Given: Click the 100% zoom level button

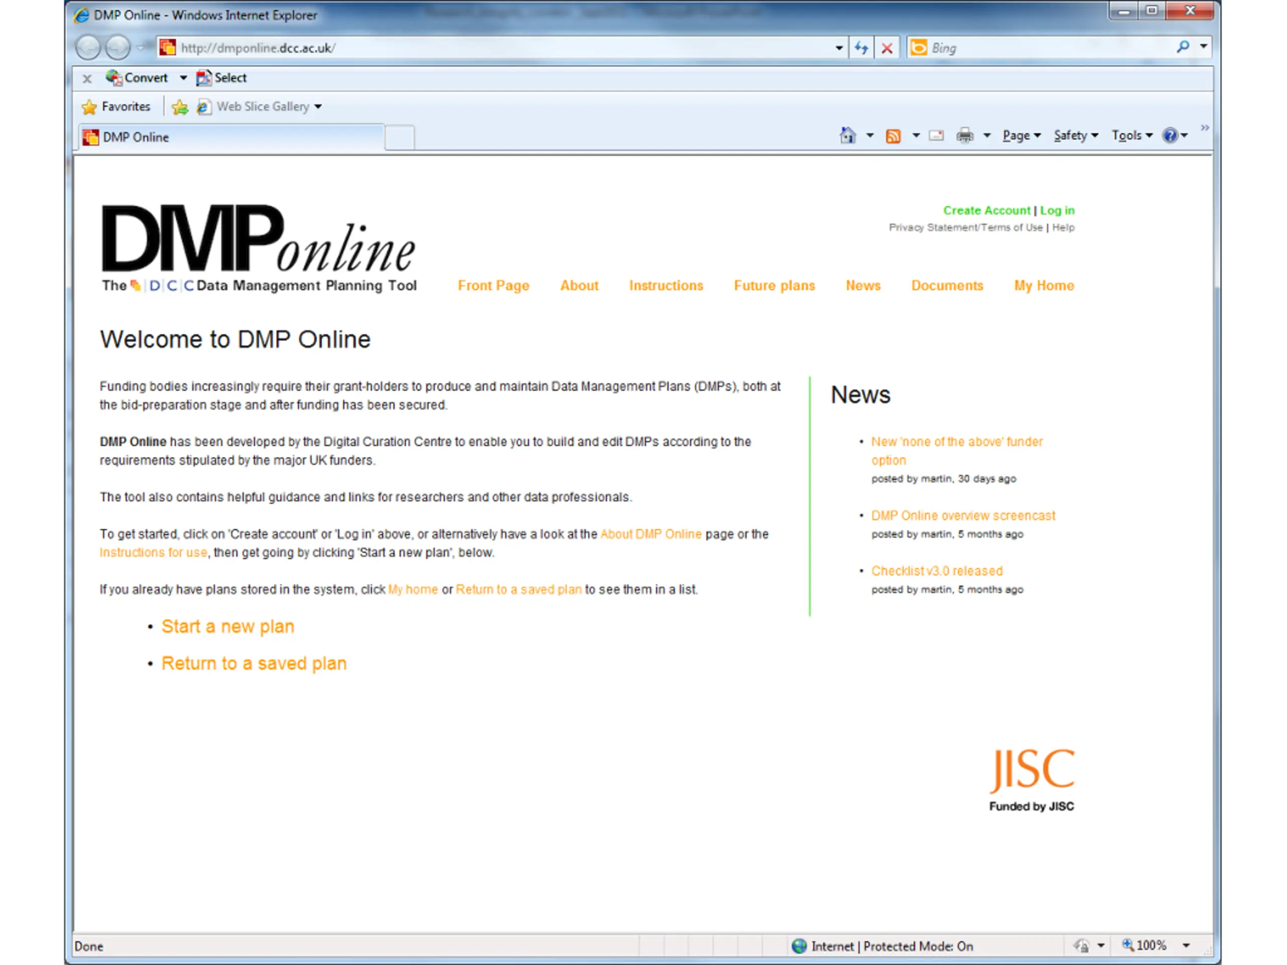Looking at the screenshot, I should pos(1151,945).
